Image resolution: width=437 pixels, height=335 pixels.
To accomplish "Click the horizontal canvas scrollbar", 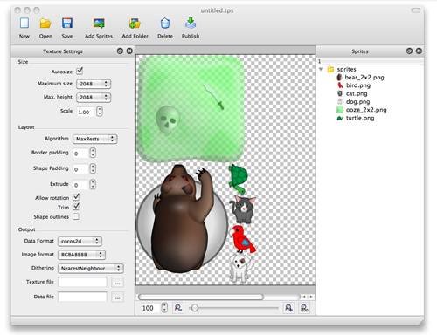I will 201,297.
